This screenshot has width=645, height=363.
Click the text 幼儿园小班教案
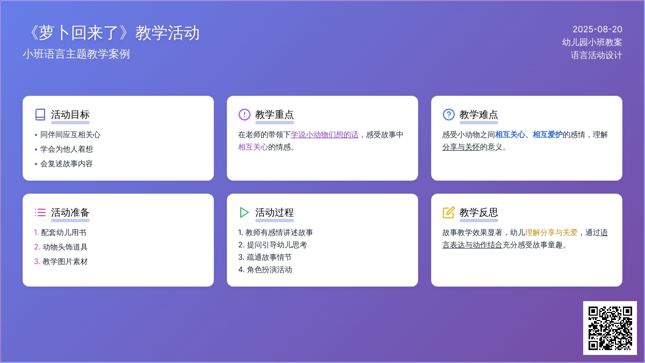point(592,42)
